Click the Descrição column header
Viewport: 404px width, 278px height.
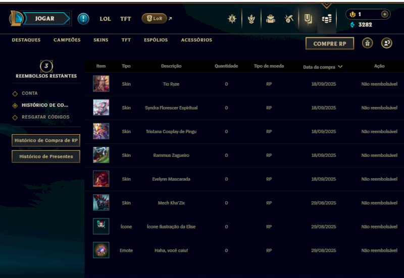pos(171,66)
